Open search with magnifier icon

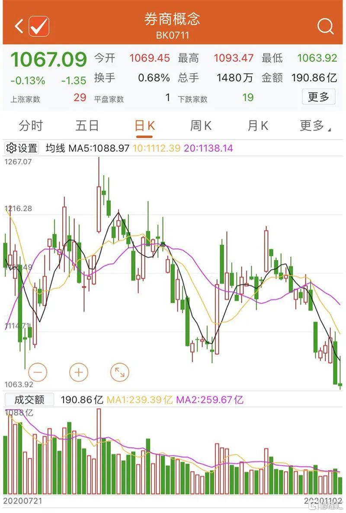(325, 26)
